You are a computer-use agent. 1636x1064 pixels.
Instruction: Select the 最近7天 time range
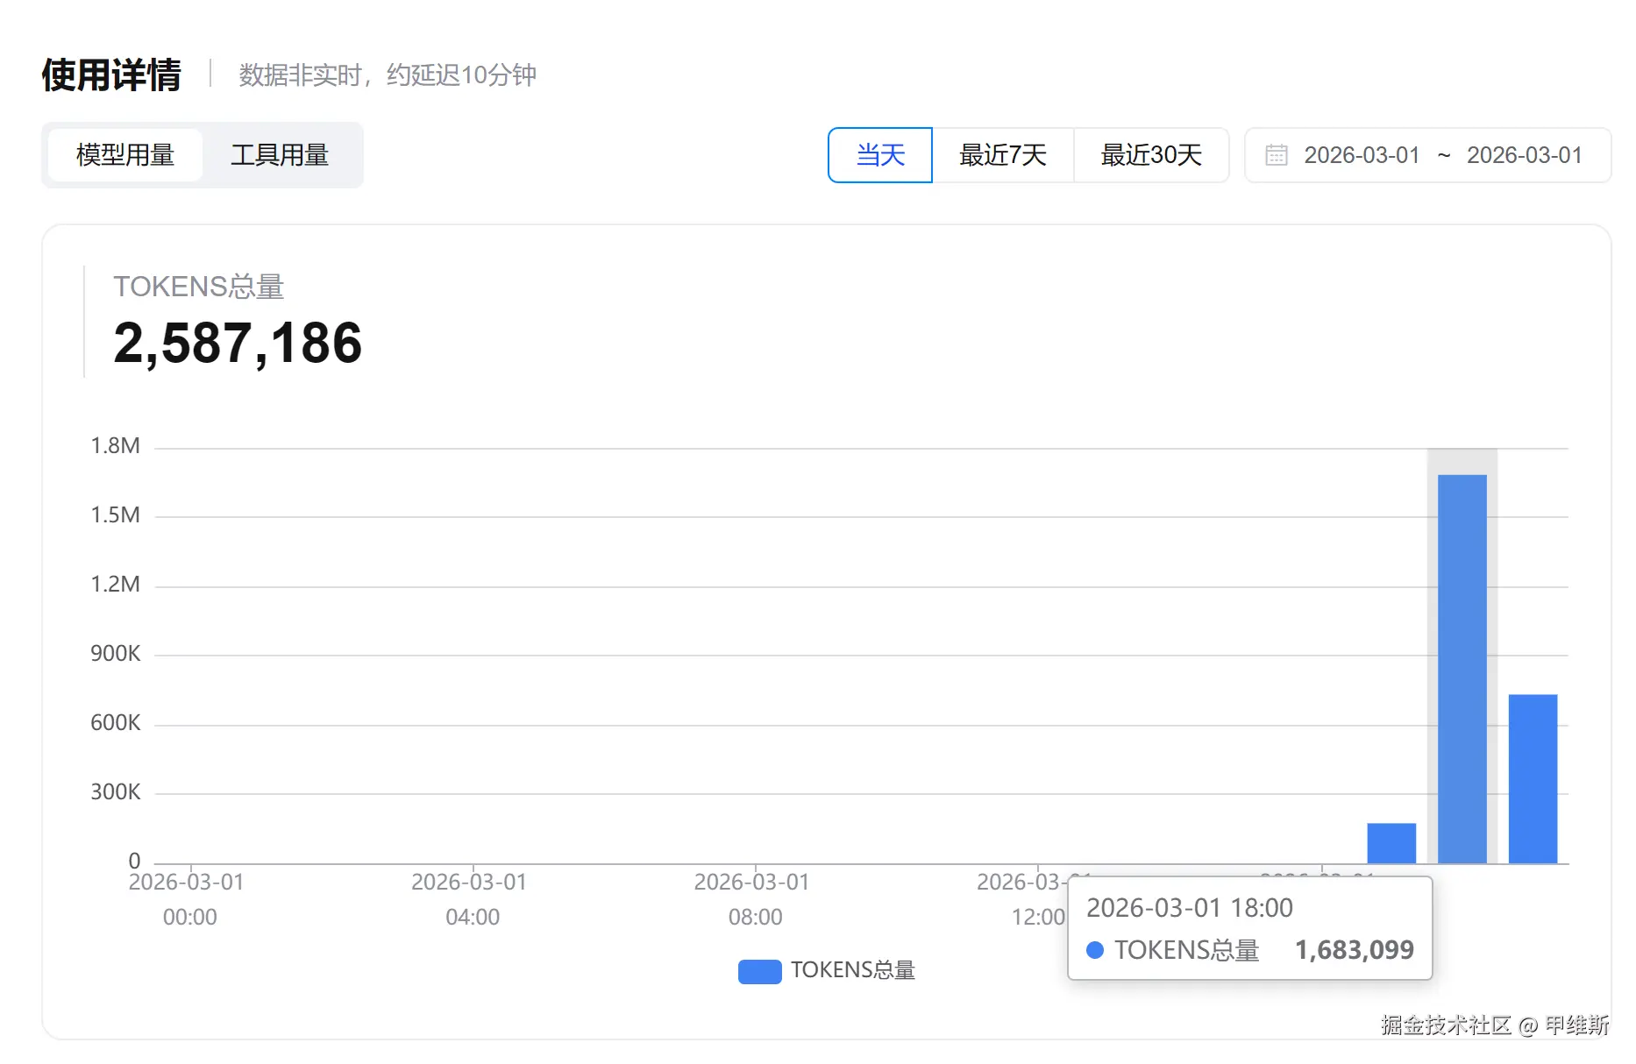[1003, 155]
